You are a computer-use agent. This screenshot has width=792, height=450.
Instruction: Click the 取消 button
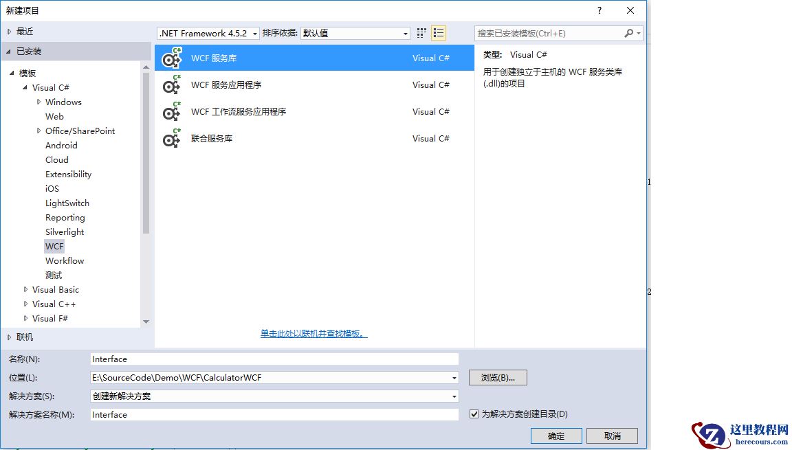(612, 436)
